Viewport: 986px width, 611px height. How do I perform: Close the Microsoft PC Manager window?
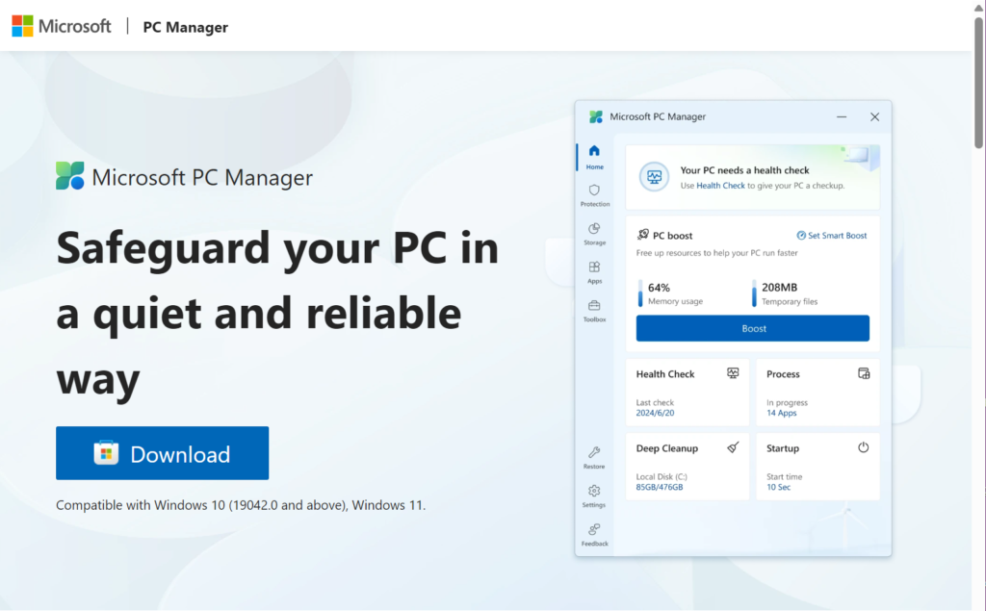coord(874,117)
